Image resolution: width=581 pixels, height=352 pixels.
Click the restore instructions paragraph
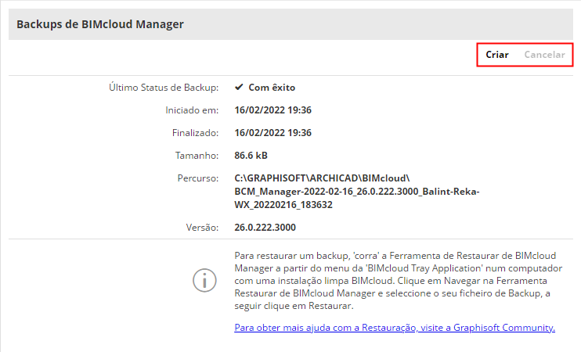pos(392,281)
